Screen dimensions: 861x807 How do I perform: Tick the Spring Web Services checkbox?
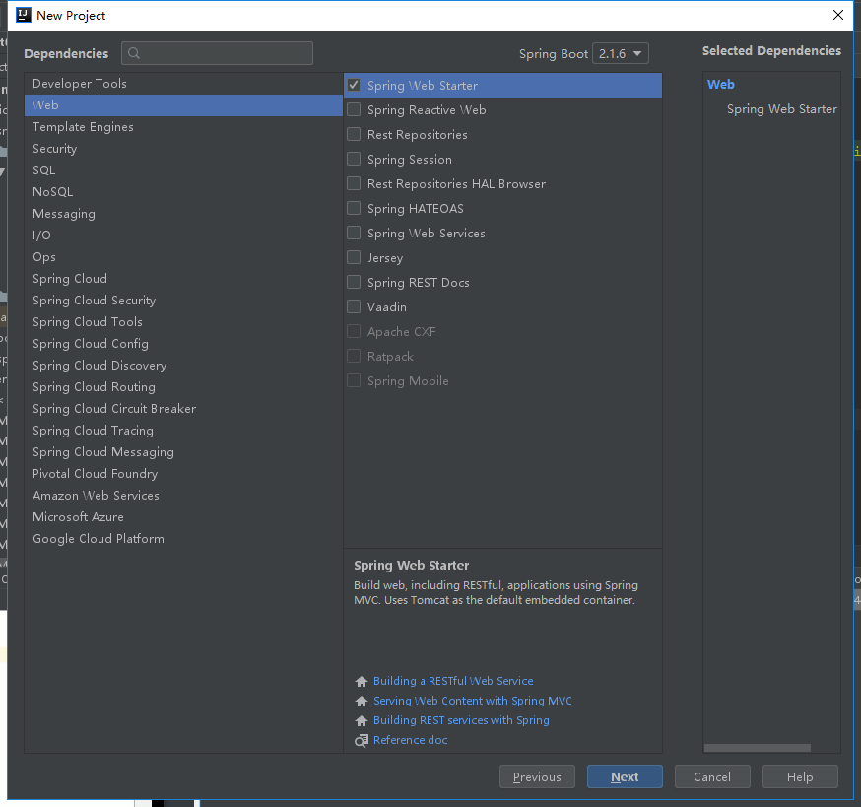(354, 233)
